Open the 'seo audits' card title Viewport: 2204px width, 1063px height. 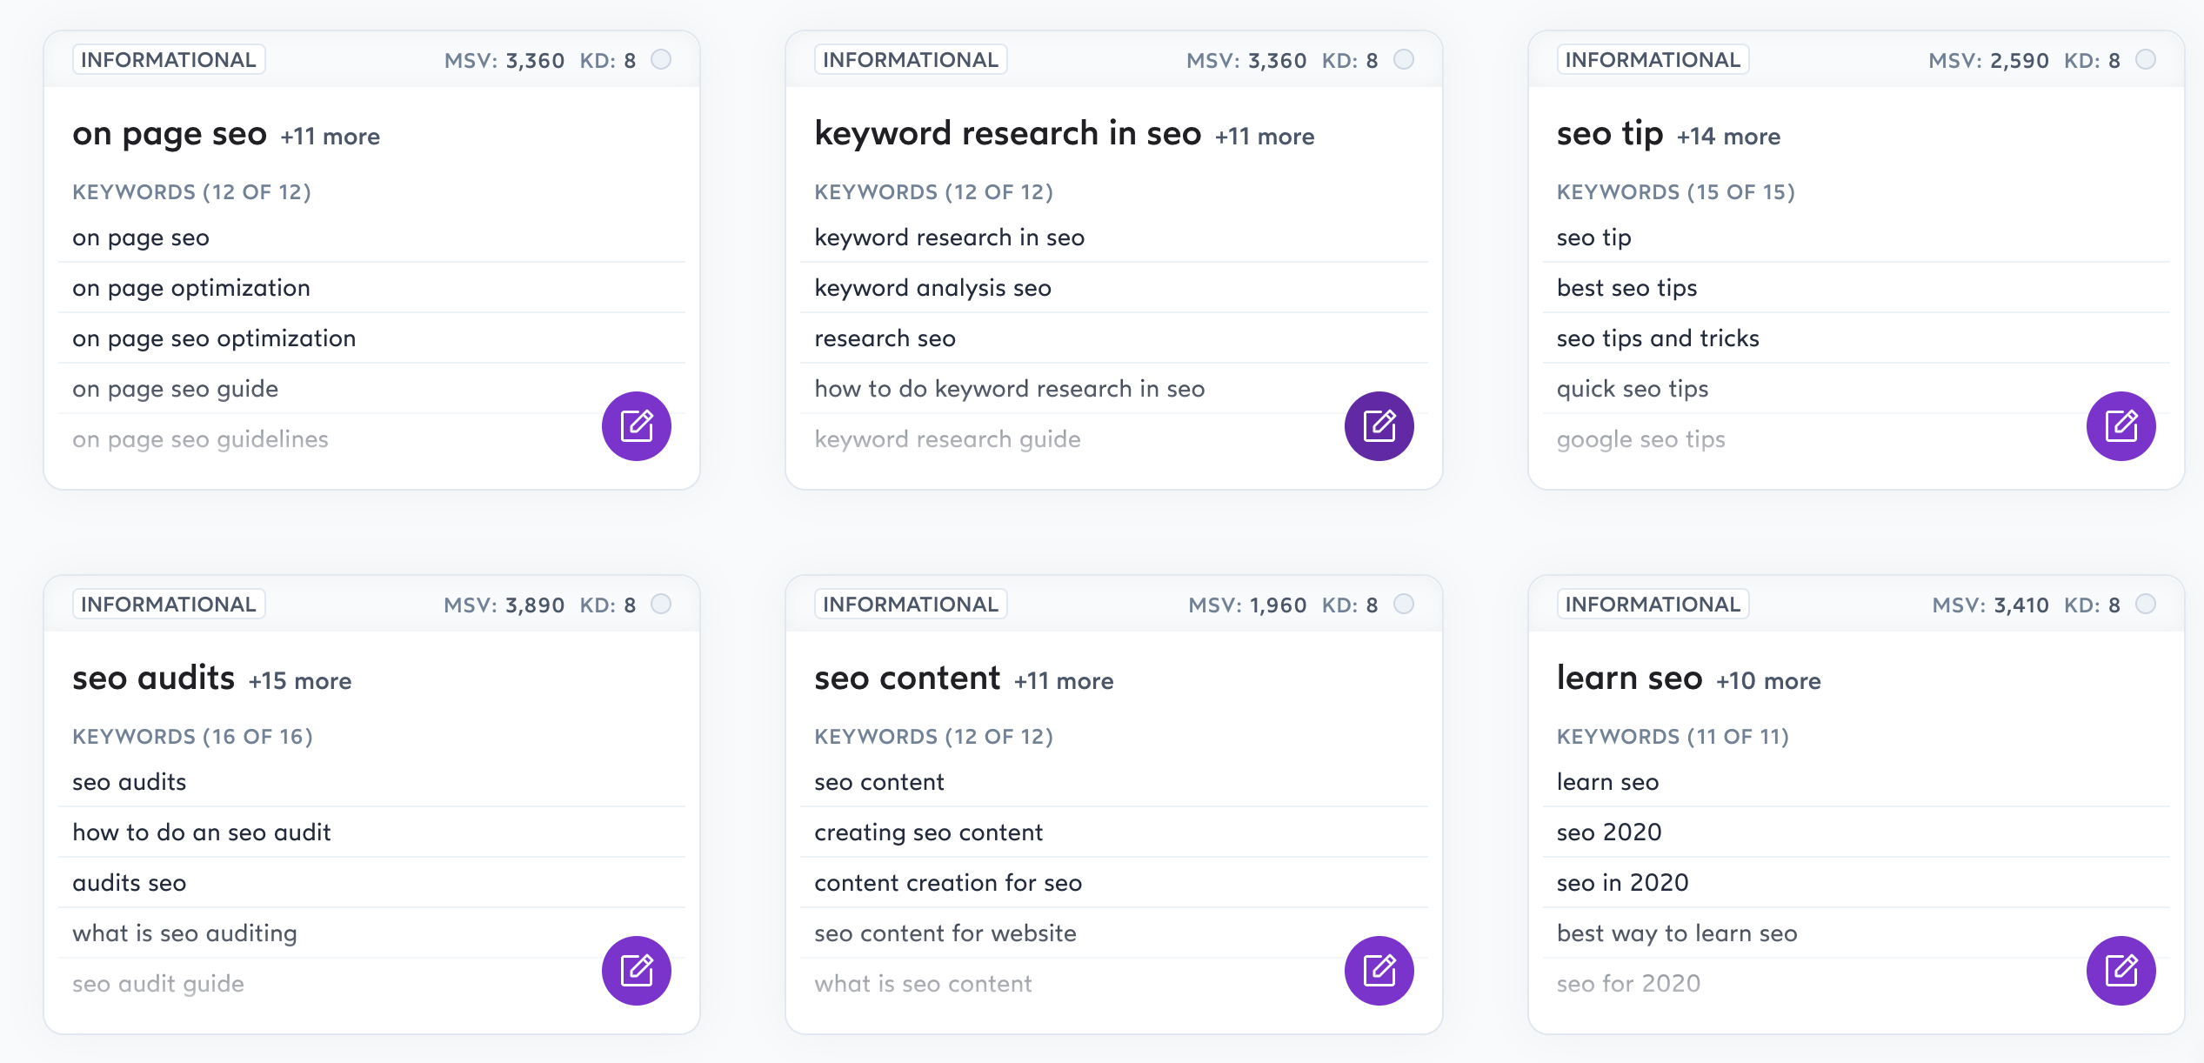154,679
